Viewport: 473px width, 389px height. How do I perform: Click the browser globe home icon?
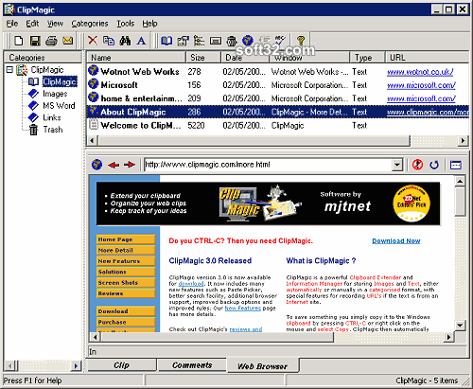click(x=96, y=165)
